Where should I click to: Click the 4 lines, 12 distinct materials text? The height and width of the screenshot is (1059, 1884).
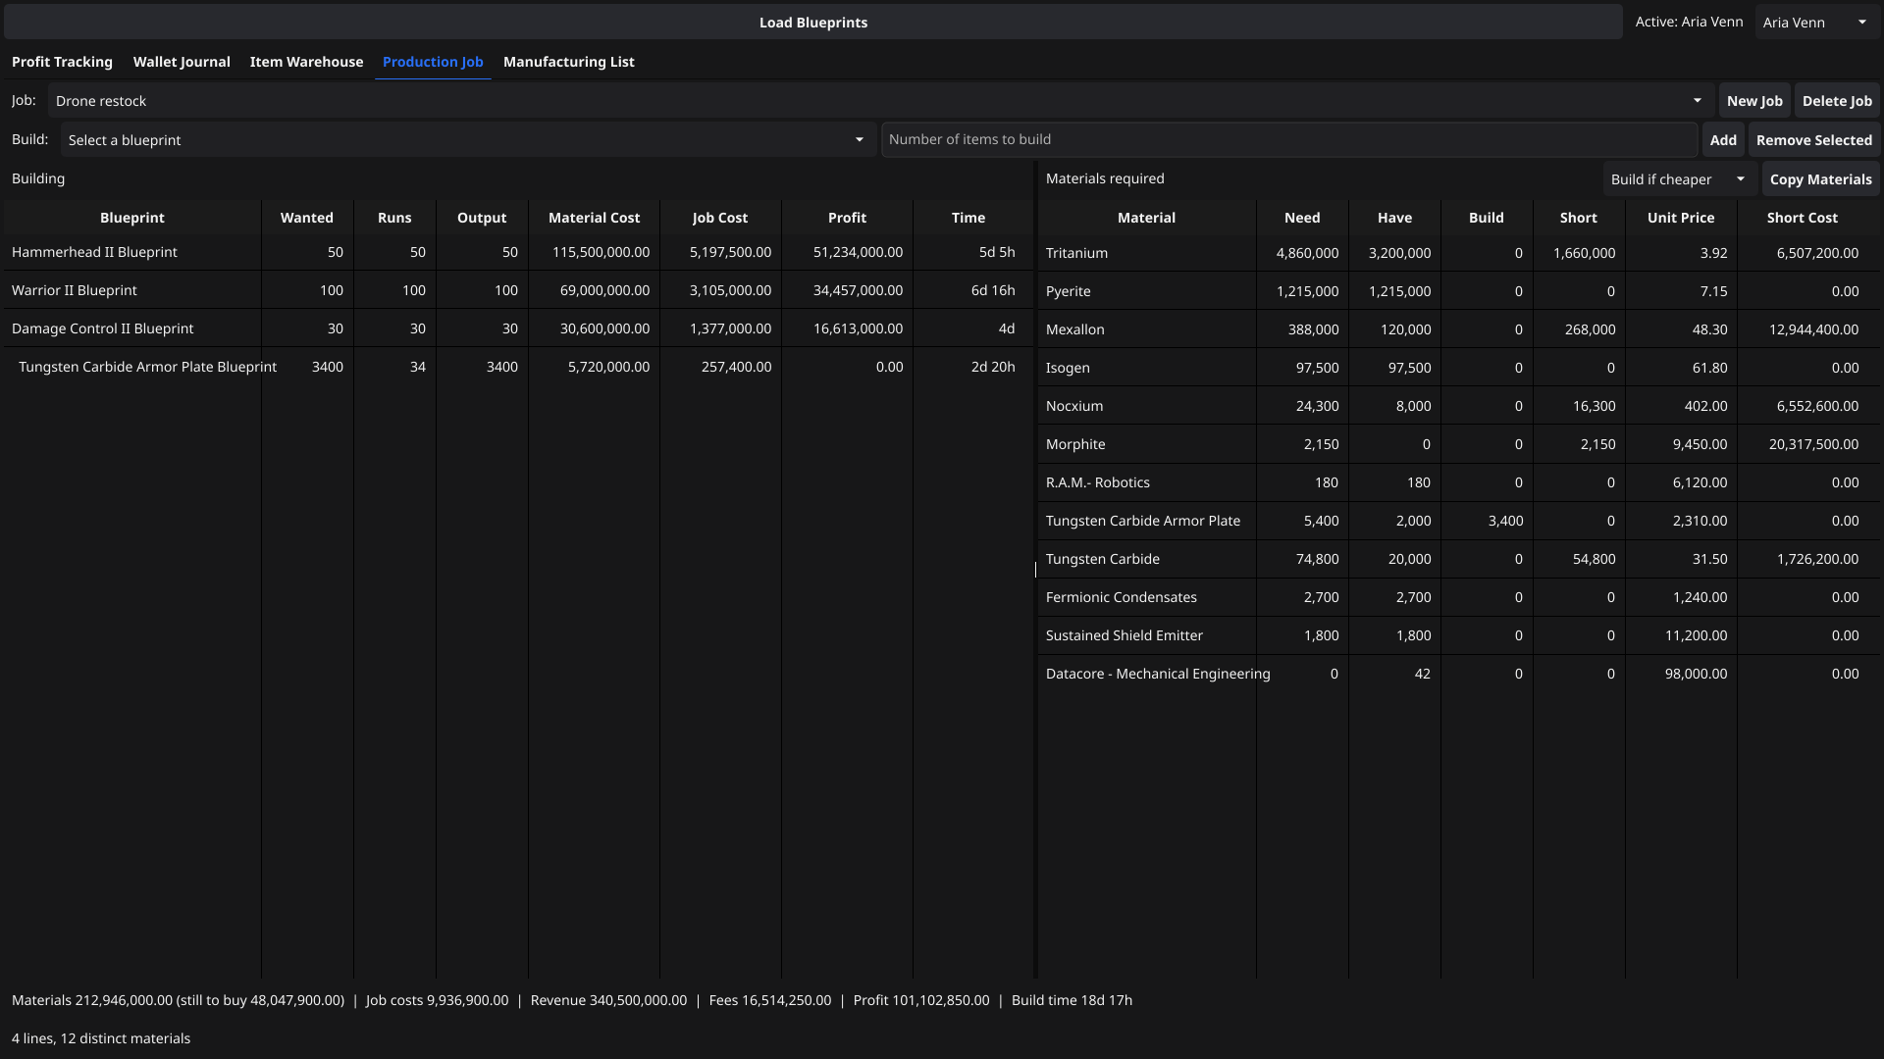pos(101,1038)
